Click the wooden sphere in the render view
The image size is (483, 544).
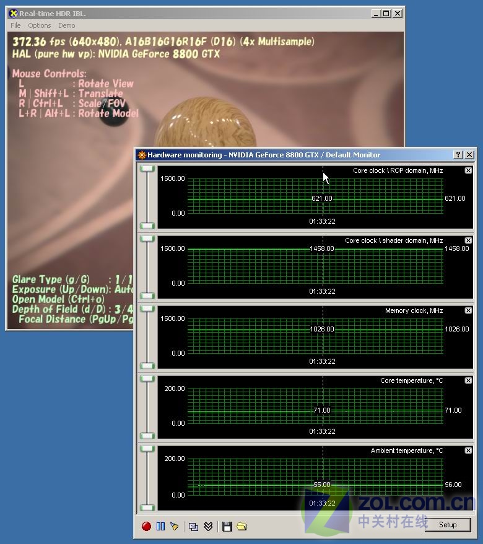[x=205, y=123]
